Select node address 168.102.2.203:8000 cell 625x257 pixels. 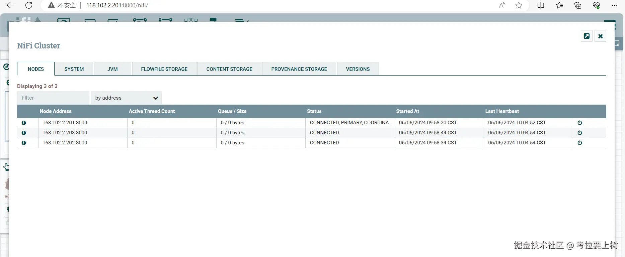(83, 133)
